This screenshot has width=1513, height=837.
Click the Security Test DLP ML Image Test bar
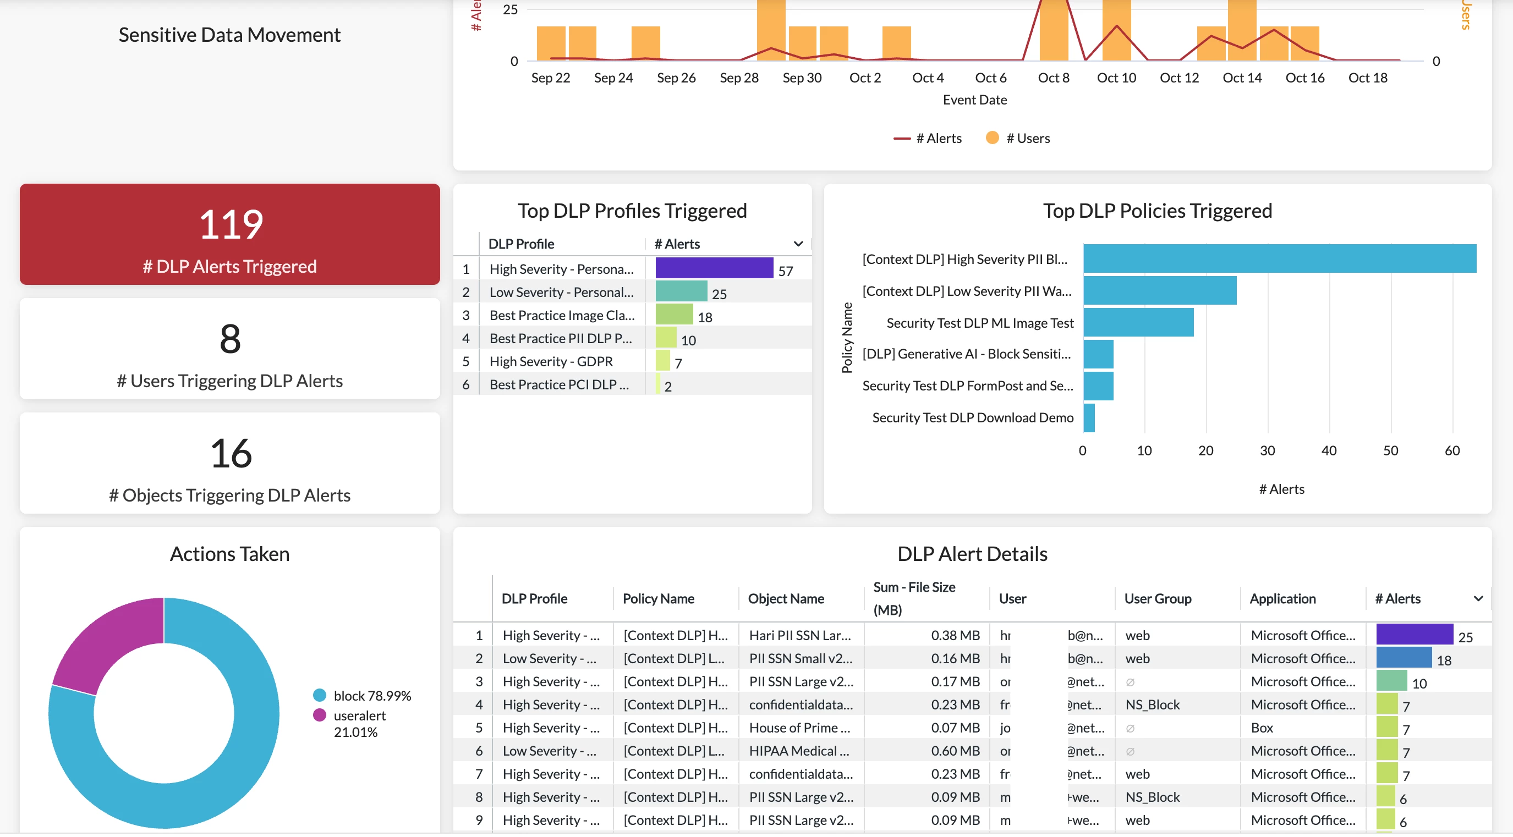(1138, 322)
